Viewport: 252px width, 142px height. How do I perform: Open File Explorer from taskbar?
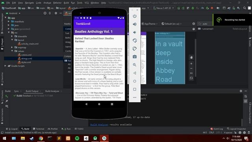click(x=23, y=138)
